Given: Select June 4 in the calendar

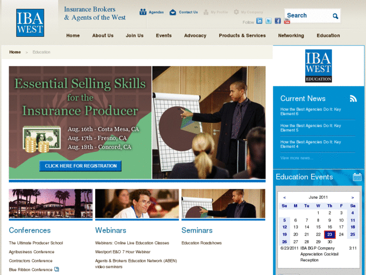Looking at the screenshot, I should point(352,213).
